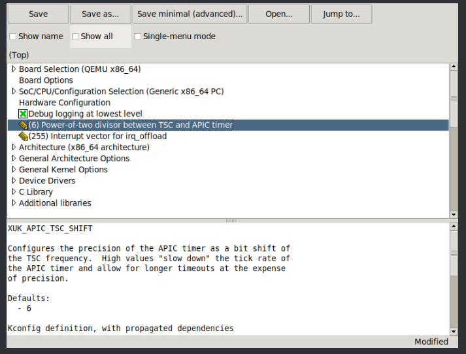Click the tree panel's scroll down arrow
This screenshot has width=466, height=354.
point(454,214)
